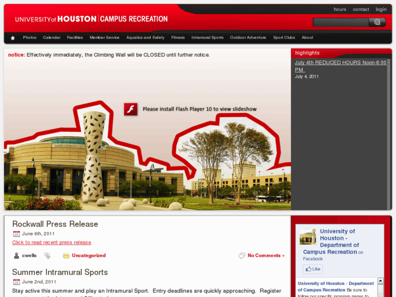Viewport: 396px width, 297px height.
Task: Click the 'June 6th, 2011' date text
Action: pyautogui.click(x=38, y=234)
